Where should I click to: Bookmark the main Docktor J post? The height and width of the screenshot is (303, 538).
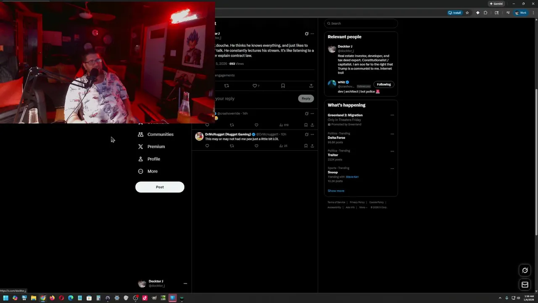pyautogui.click(x=283, y=86)
